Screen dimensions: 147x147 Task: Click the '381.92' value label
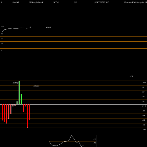tap(16, 83)
